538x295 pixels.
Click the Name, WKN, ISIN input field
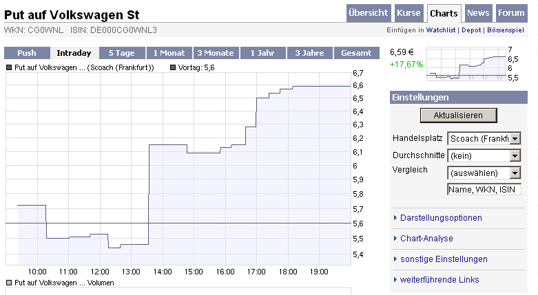click(x=484, y=189)
